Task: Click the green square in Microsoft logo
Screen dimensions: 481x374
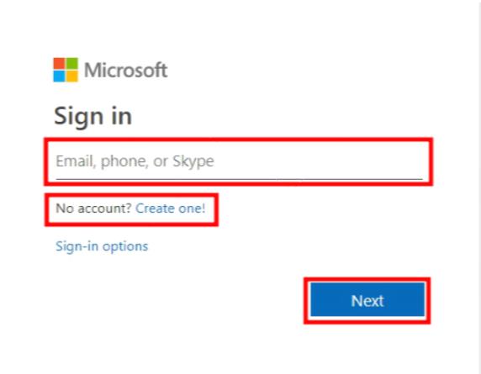Action: point(72,64)
